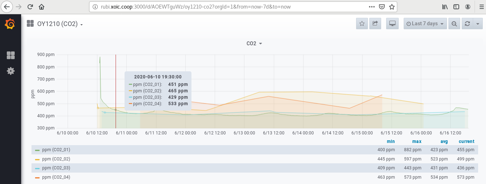Click the 6/13 00:00 x-axis label
This screenshot has height=184, width=486.
[x=244, y=133]
